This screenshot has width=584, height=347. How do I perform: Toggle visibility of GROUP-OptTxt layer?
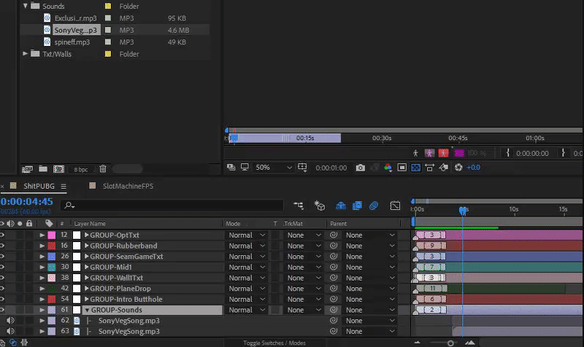pyautogui.click(x=3, y=235)
